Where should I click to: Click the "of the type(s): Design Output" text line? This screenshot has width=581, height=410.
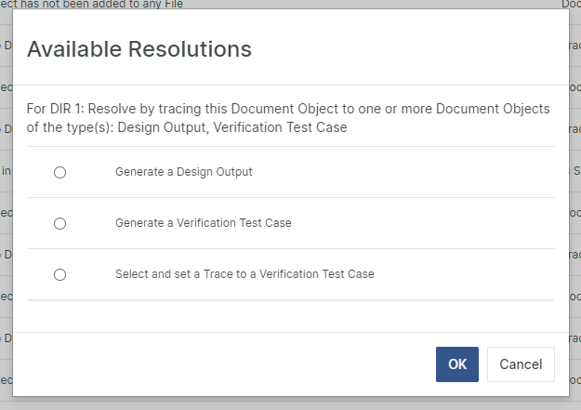(x=187, y=127)
